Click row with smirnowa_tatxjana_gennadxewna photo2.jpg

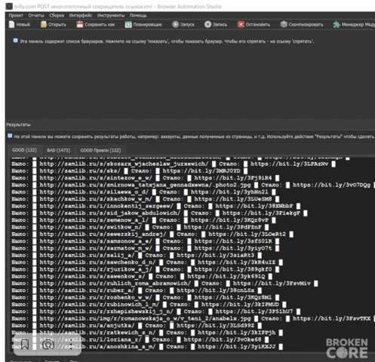[x=192, y=185]
